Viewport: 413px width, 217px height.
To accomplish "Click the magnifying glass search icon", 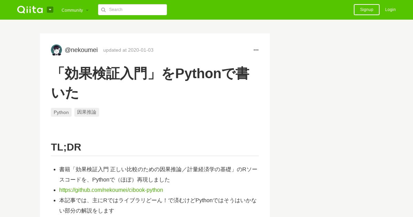I will (103, 10).
